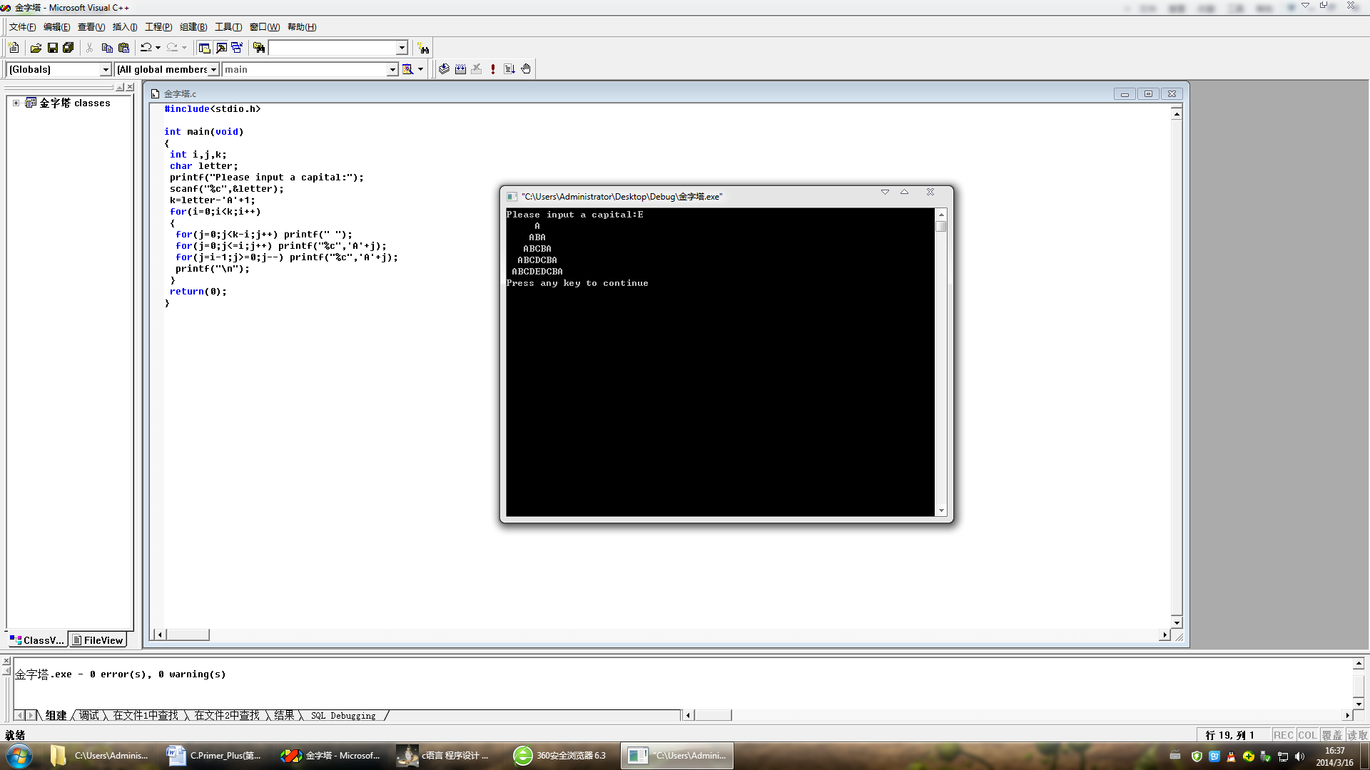This screenshot has height=770, width=1370.
Task: Switch to the FileView tab
Action: coord(98,640)
